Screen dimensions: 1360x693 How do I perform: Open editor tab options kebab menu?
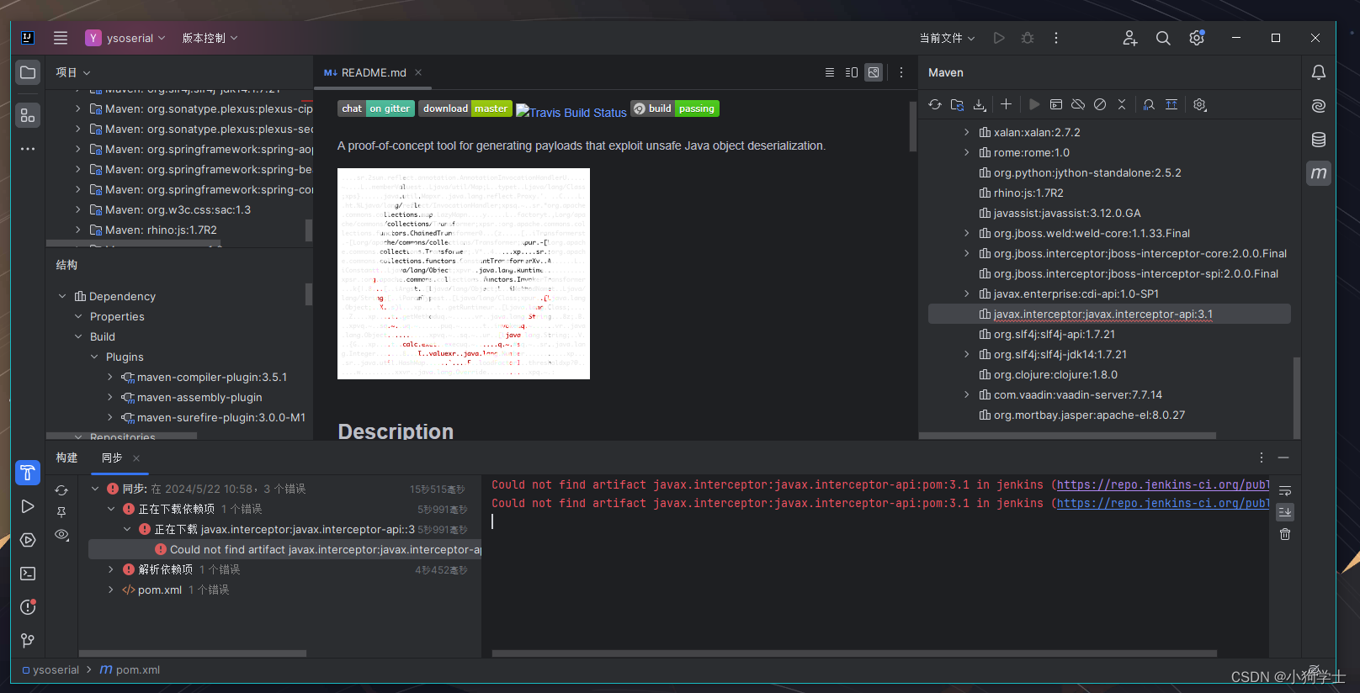[x=900, y=72]
